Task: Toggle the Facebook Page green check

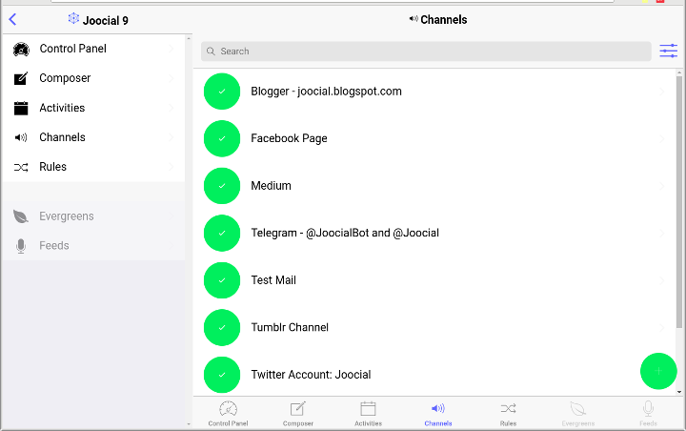Action: (222, 138)
